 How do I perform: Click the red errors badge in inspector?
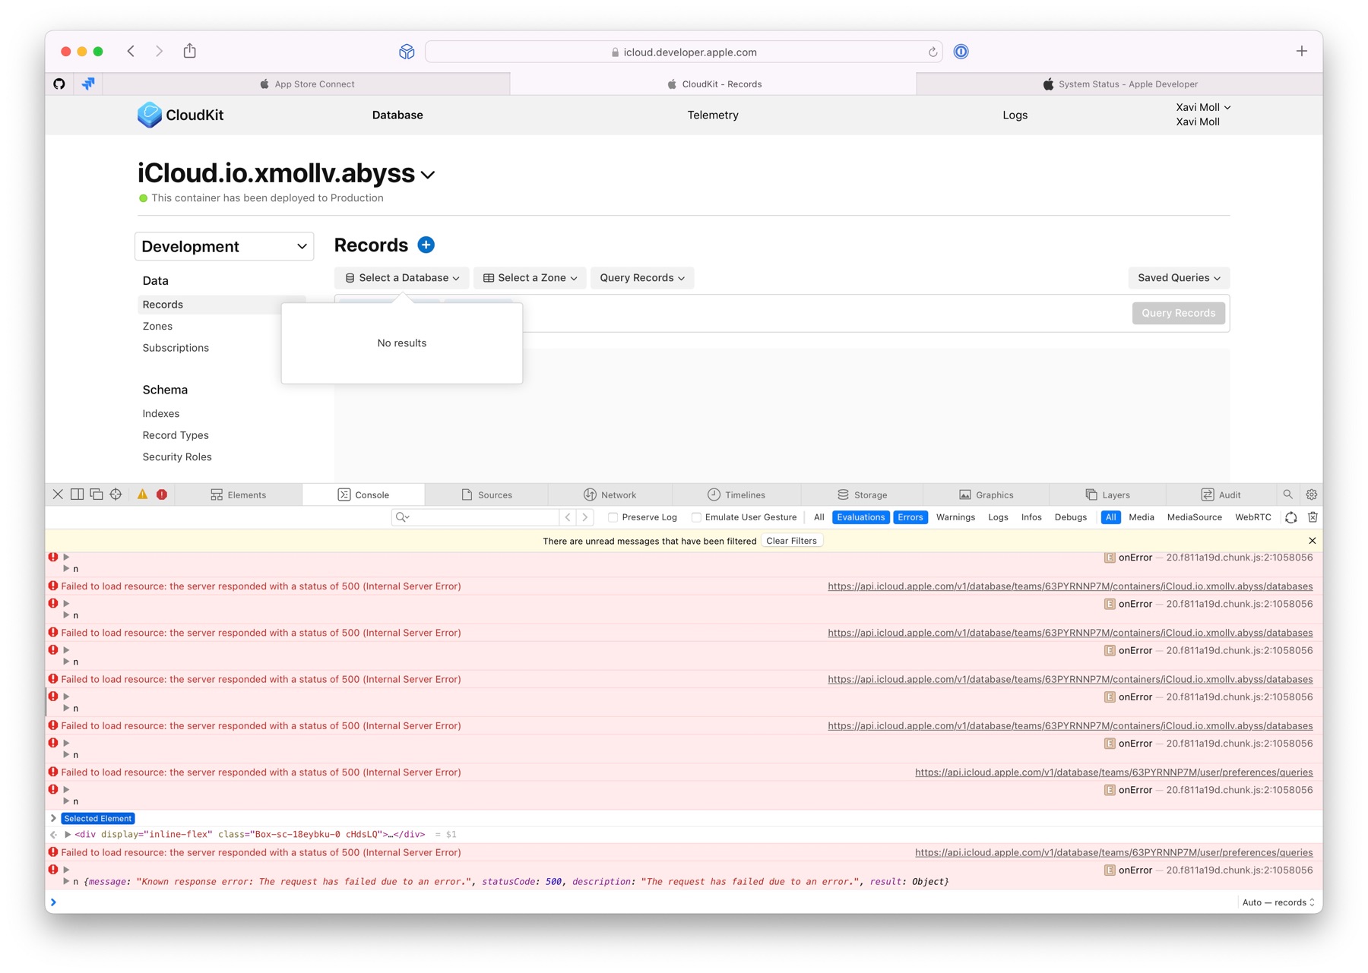pos(162,494)
